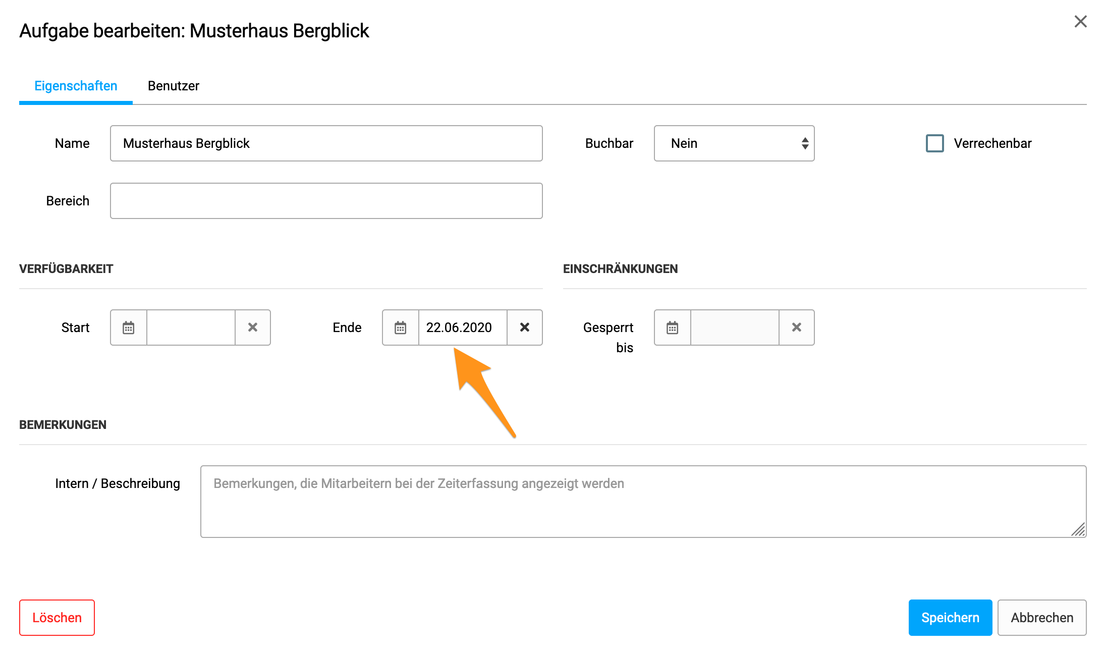Open the Start date calendar picker
1104x654 pixels.
129,328
